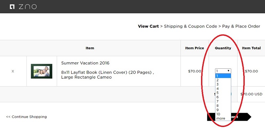This screenshot has height=131, width=265.
Task: Select quantity 10 option
Action: coord(223,114)
